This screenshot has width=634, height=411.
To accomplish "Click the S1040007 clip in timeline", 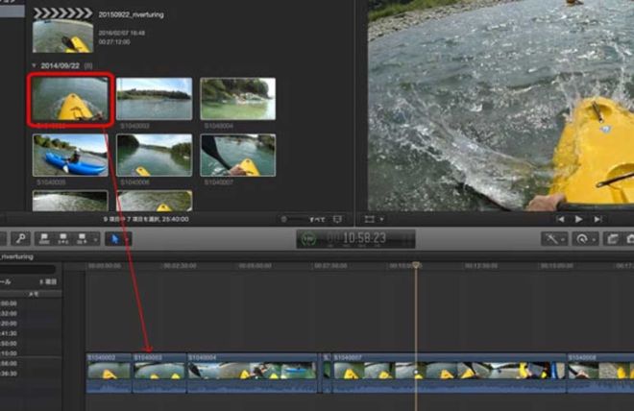I will pos(444,371).
